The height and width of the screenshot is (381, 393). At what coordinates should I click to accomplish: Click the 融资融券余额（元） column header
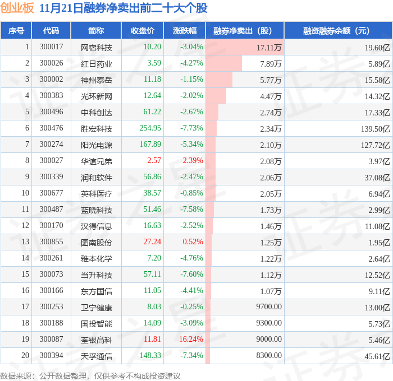click(338, 30)
